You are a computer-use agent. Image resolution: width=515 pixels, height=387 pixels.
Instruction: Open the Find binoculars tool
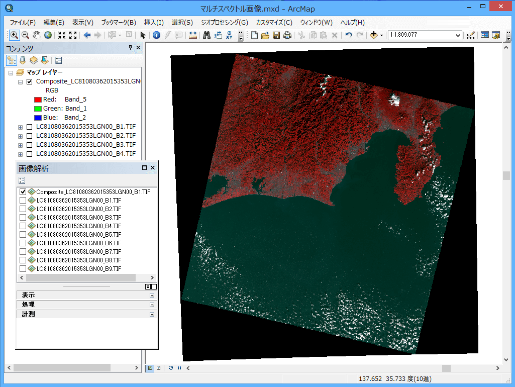tap(207, 35)
